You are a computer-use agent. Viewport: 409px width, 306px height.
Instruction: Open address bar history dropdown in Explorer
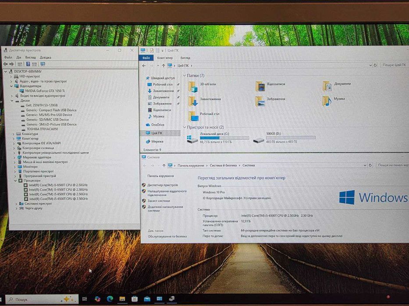pyautogui.click(x=370, y=65)
